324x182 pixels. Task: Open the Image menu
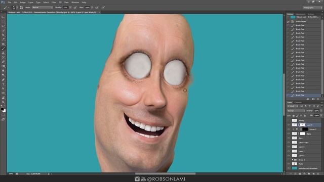pyautogui.click(x=23, y=2)
